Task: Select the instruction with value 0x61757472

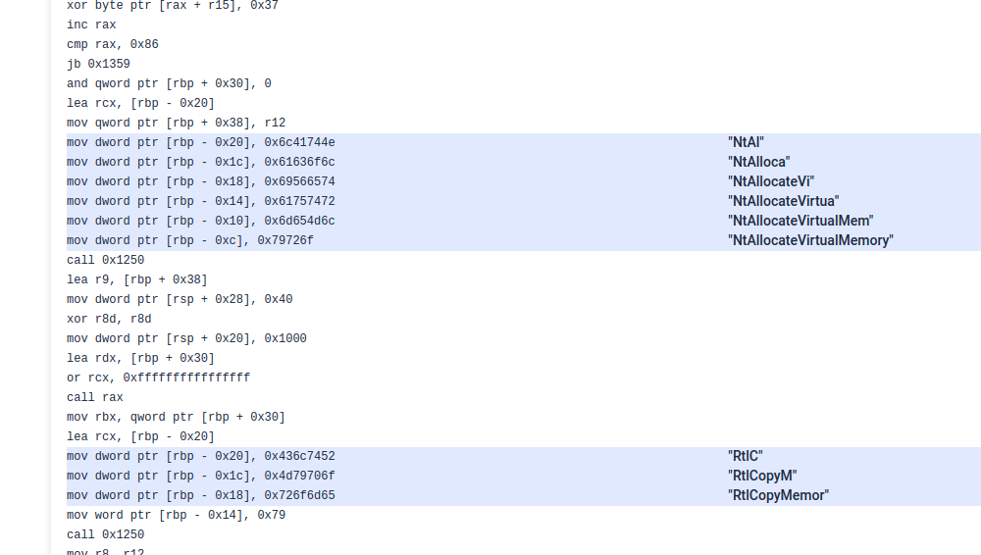Action: pos(201,201)
